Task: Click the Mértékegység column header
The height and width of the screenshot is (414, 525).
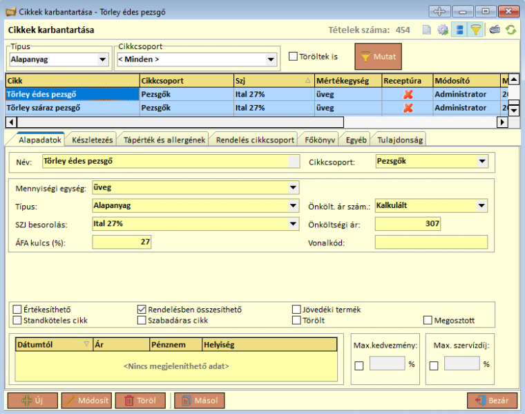Action: click(348, 80)
